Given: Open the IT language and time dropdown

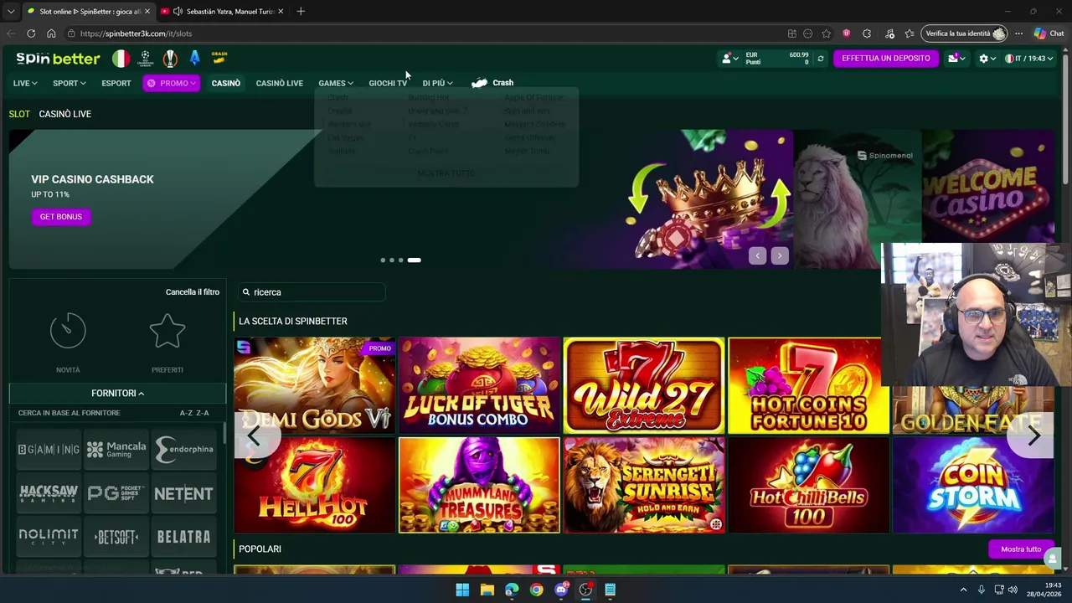Looking at the screenshot, I should tap(1029, 59).
